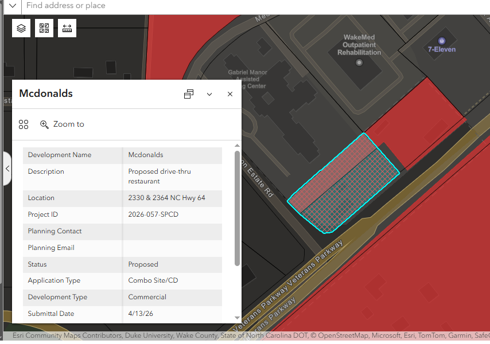
Task: Select description Proposed drive-thru restaurant
Action: coord(160,177)
